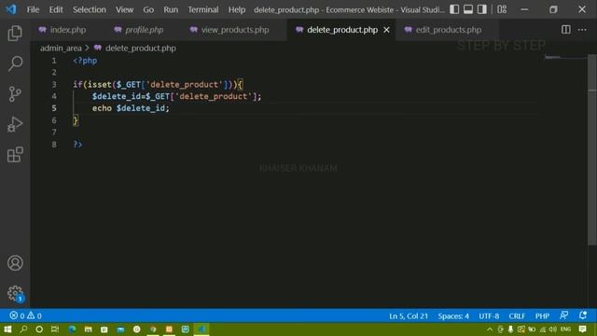Change the CRLF end of line setting
Screen dimensions: 597x336
(517, 316)
